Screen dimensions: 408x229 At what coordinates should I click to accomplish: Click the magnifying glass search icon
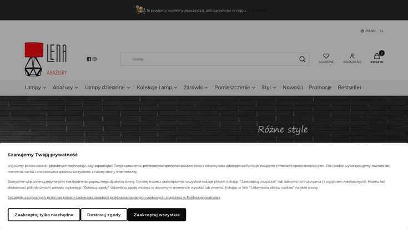302,59
